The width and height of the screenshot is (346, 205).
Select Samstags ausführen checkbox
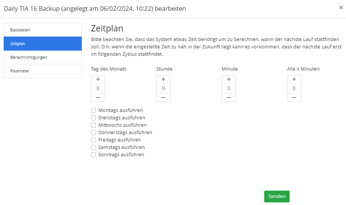[94, 147]
